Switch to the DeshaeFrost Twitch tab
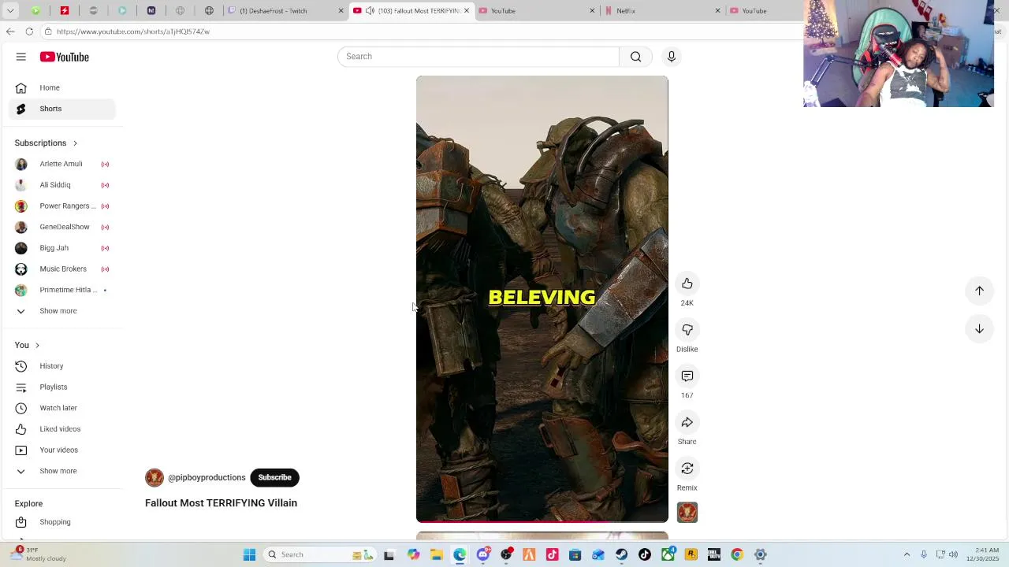1009x567 pixels. tap(285, 11)
